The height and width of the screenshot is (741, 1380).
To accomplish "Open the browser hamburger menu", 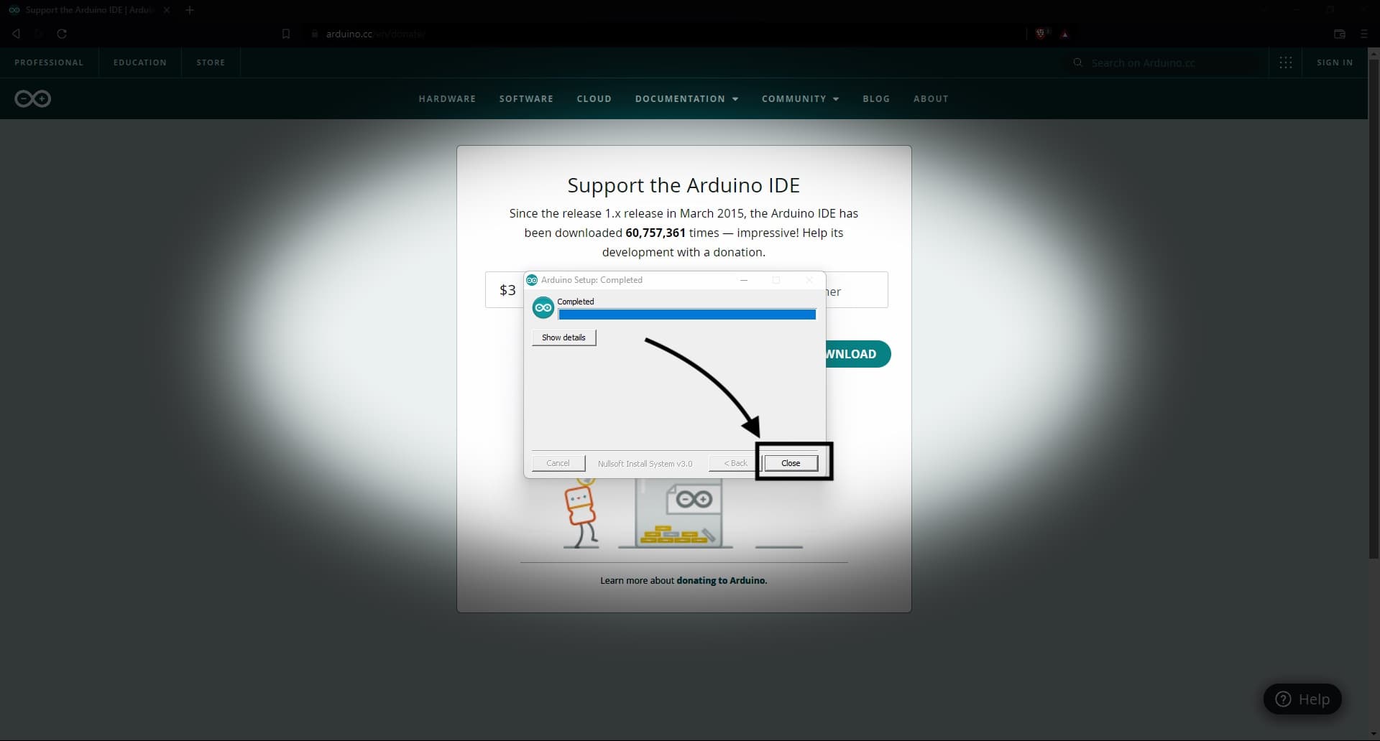I will (1363, 34).
